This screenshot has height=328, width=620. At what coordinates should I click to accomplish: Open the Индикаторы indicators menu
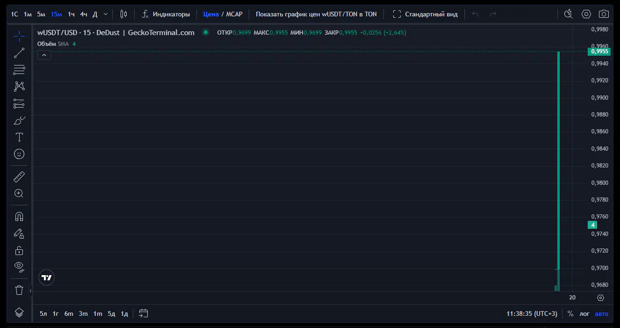click(x=166, y=14)
